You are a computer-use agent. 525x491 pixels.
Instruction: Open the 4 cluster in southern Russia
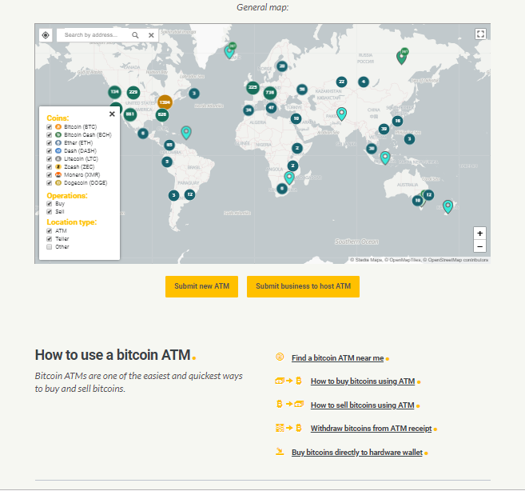tap(364, 82)
